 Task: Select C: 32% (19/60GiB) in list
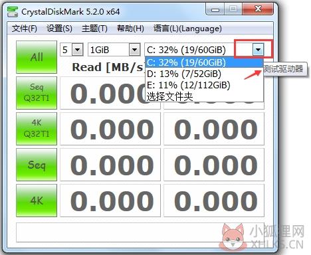204,62
